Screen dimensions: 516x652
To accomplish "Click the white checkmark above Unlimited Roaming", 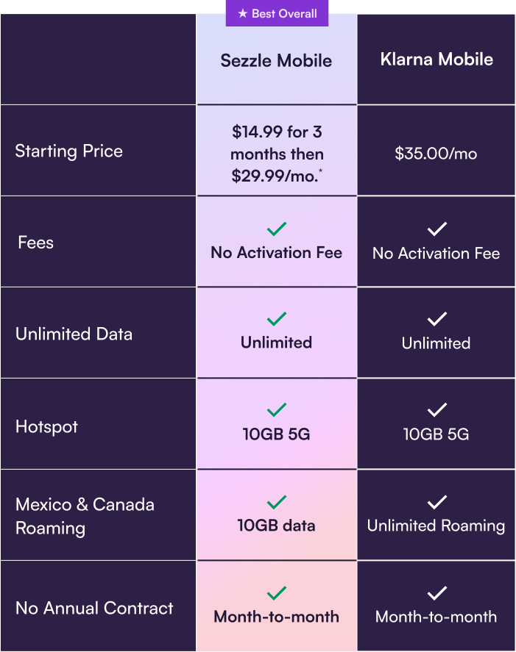I will (x=437, y=502).
